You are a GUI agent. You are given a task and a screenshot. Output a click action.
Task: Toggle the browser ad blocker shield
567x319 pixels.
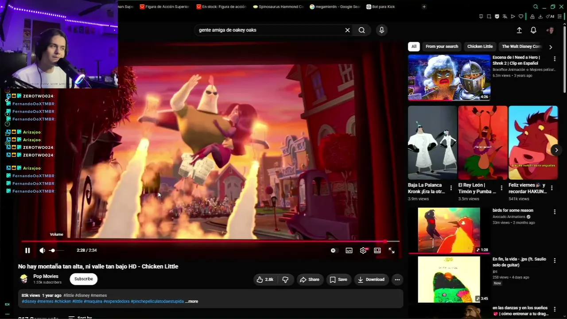pos(497,16)
